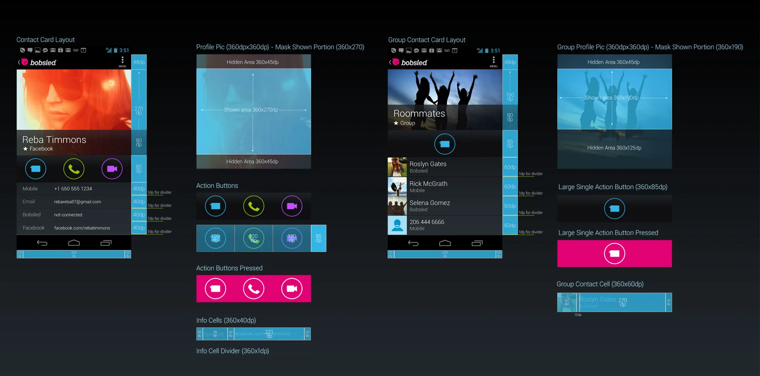
Task: Click the bobsled logo in Group Contact Card Layout
Action: (410, 63)
